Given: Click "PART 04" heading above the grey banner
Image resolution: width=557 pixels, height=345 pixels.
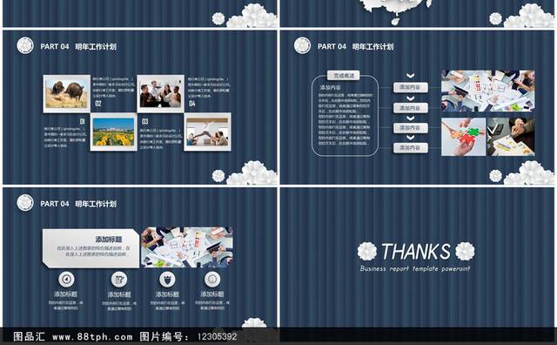Looking at the screenshot, I should click(55, 204).
